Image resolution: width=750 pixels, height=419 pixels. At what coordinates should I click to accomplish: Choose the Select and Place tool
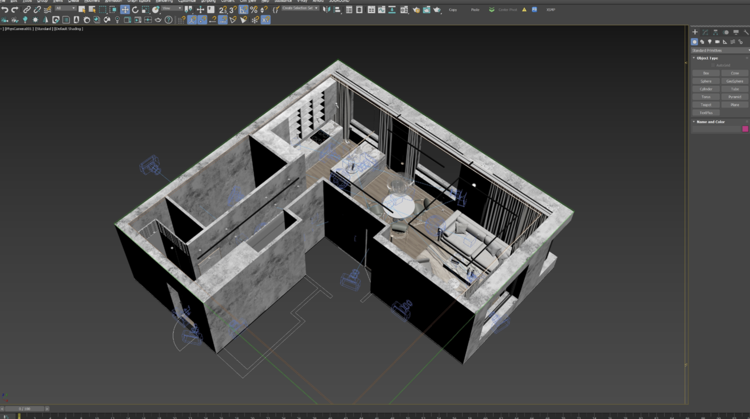[156, 9]
